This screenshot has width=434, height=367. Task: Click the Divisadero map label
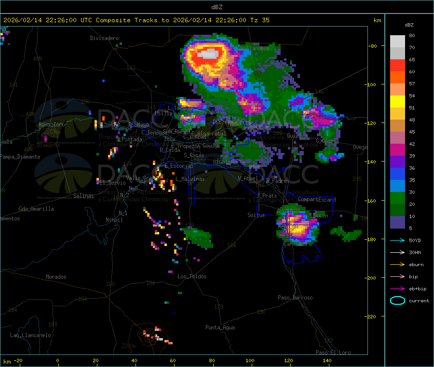coord(104,38)
